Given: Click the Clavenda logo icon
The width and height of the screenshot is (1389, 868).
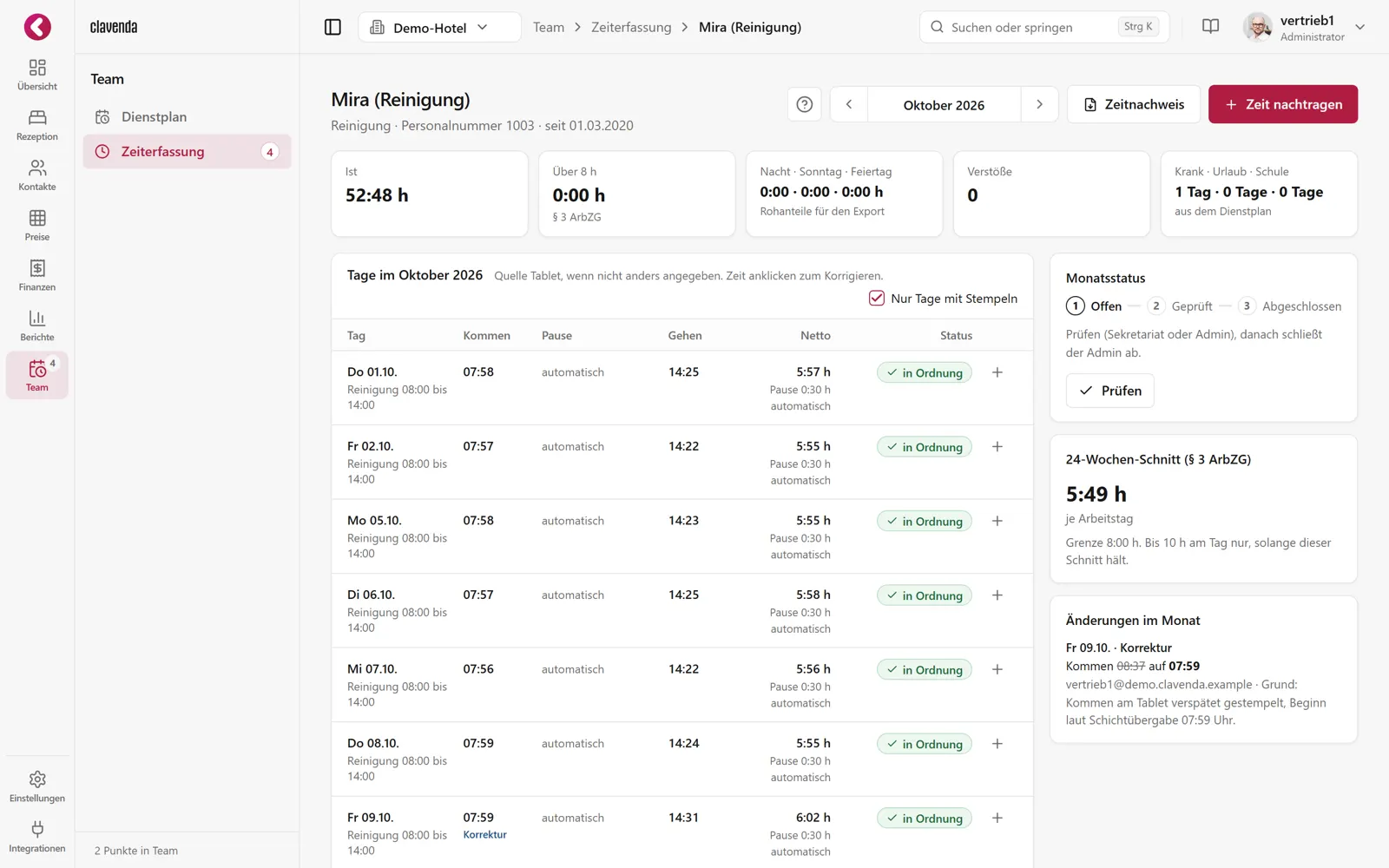Looking at the screenshot, I should coord(37,27).
